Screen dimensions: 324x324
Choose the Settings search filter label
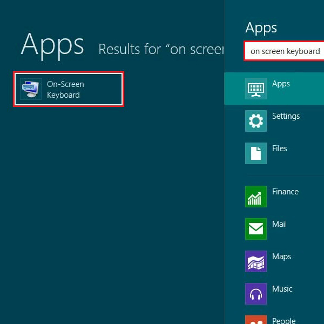[286, 116]
